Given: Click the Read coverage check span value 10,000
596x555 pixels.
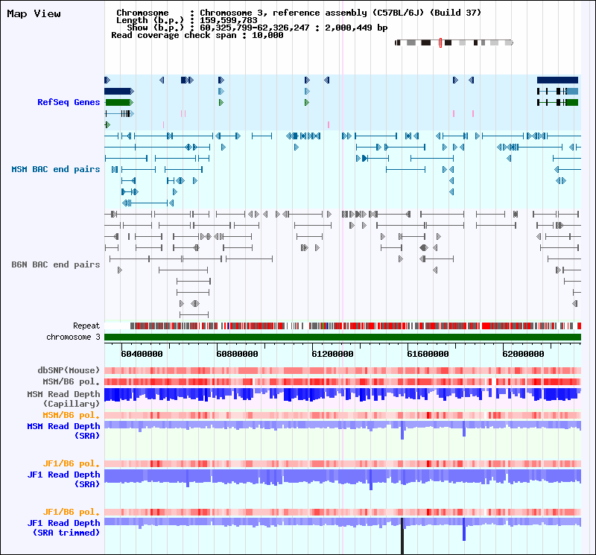Looking at the screenshot, I should [267, 35].
